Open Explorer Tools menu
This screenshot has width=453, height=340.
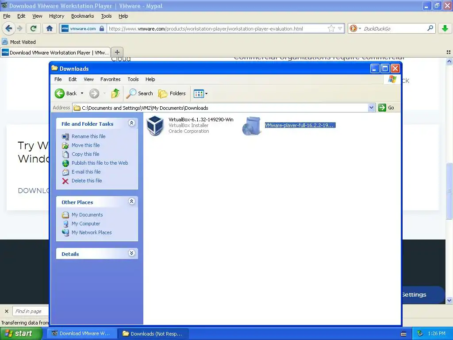click(133, 79)
